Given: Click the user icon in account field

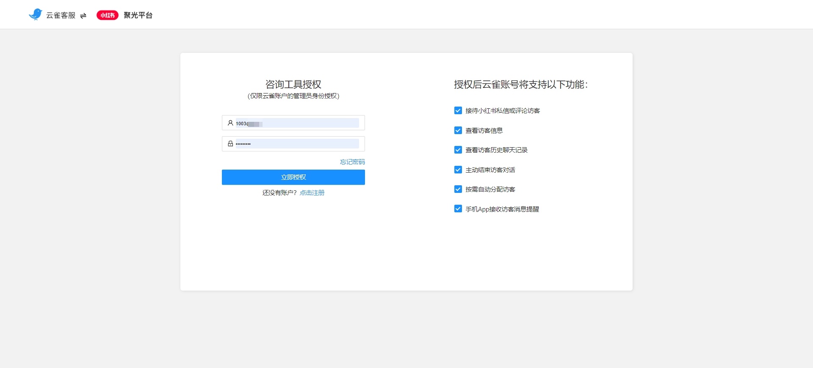Looking at the screenshot, I should tap(230, 123).
